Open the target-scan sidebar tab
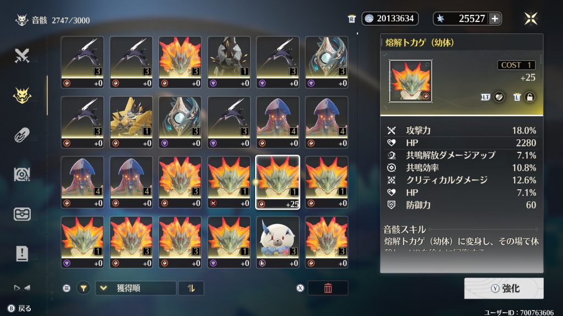This screenshot has width=563, height=316. pyautogui.click(x=22, y=174)
